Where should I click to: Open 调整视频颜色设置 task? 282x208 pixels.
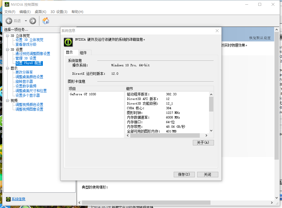(x=29, y=105)
